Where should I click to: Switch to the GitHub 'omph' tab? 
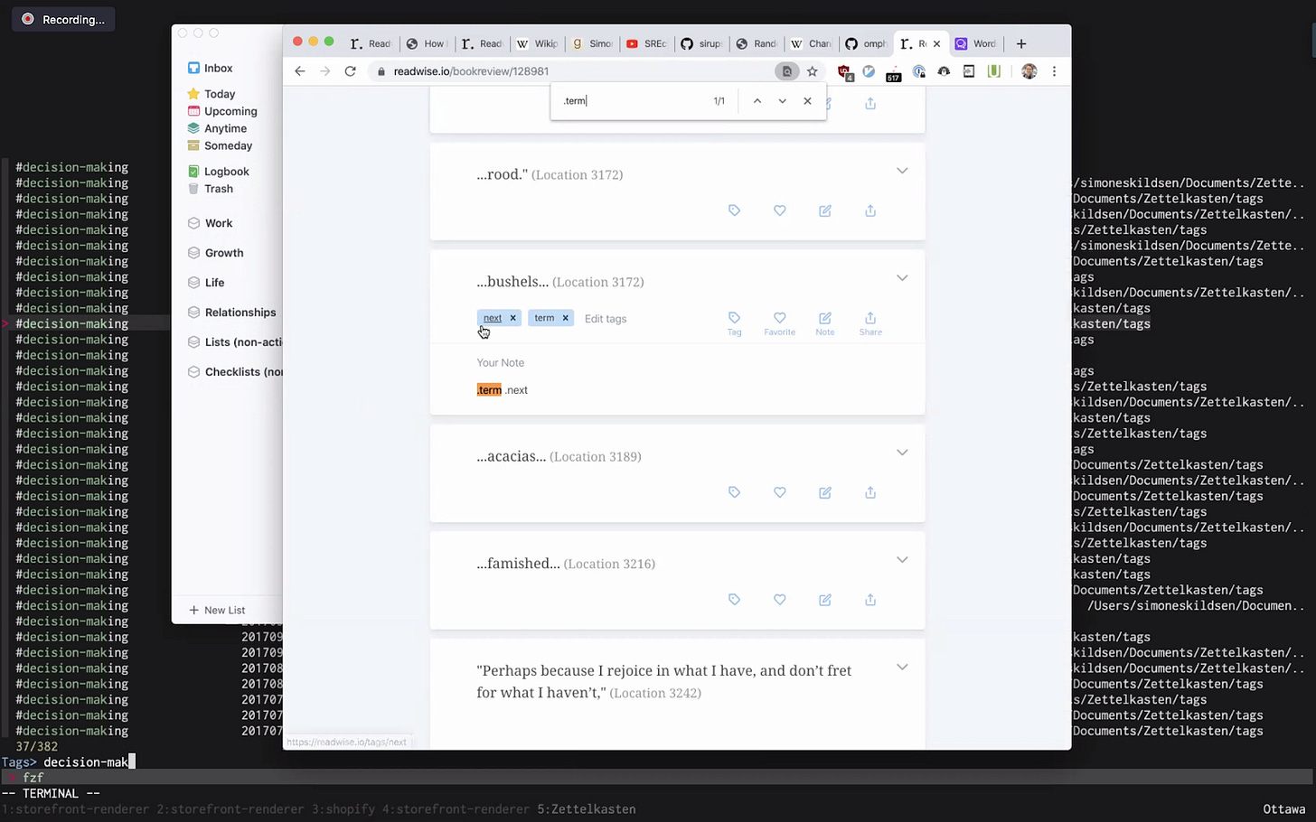(x=867, y=43)
